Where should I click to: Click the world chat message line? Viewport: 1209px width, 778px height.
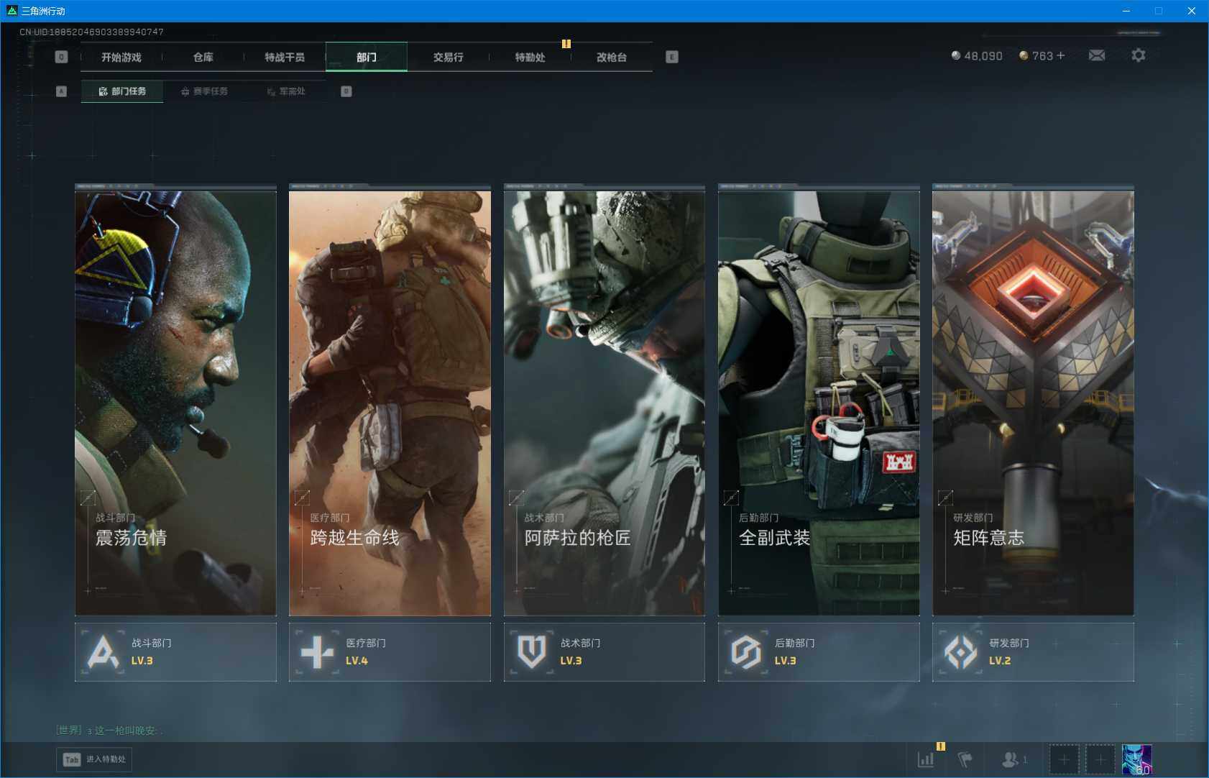[x=109, y=731]
